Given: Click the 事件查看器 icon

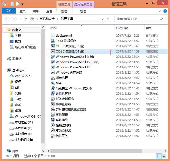Looking at the screenshot, I should click(x=52, y=104).
